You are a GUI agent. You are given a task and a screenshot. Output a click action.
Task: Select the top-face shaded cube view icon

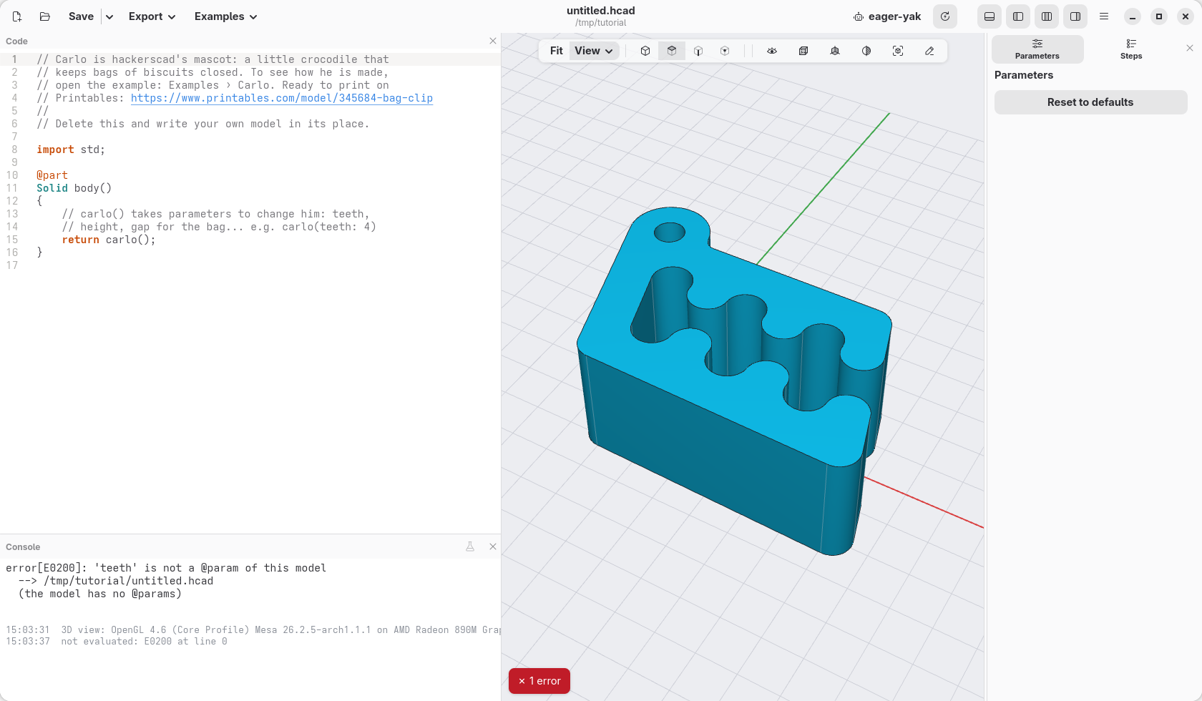point(672,51)
